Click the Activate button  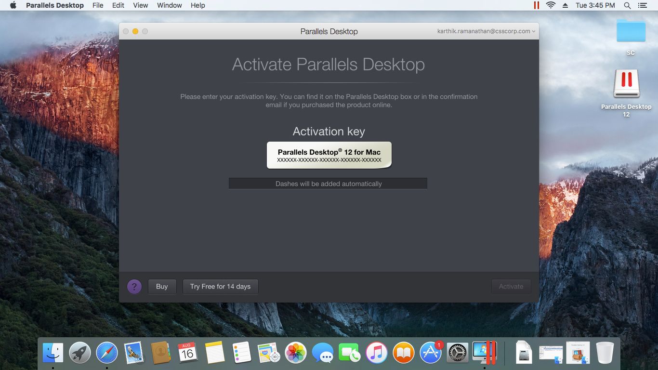click(511, 287)
